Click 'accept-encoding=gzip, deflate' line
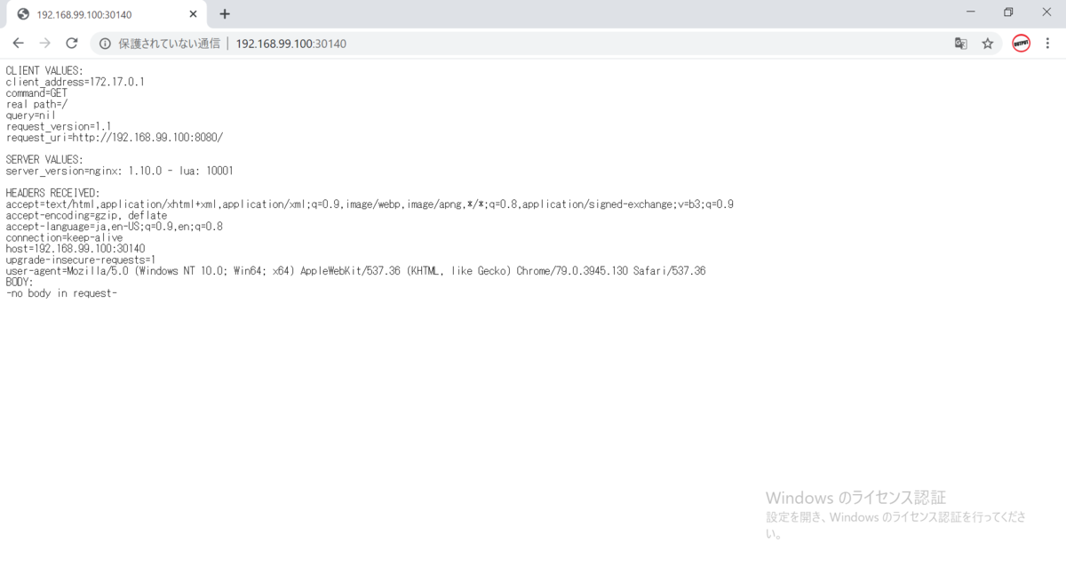 (x=86, y=215)
